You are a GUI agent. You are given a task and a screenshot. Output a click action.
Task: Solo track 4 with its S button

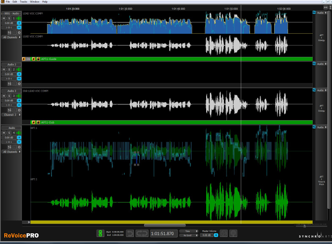point(9,133)
